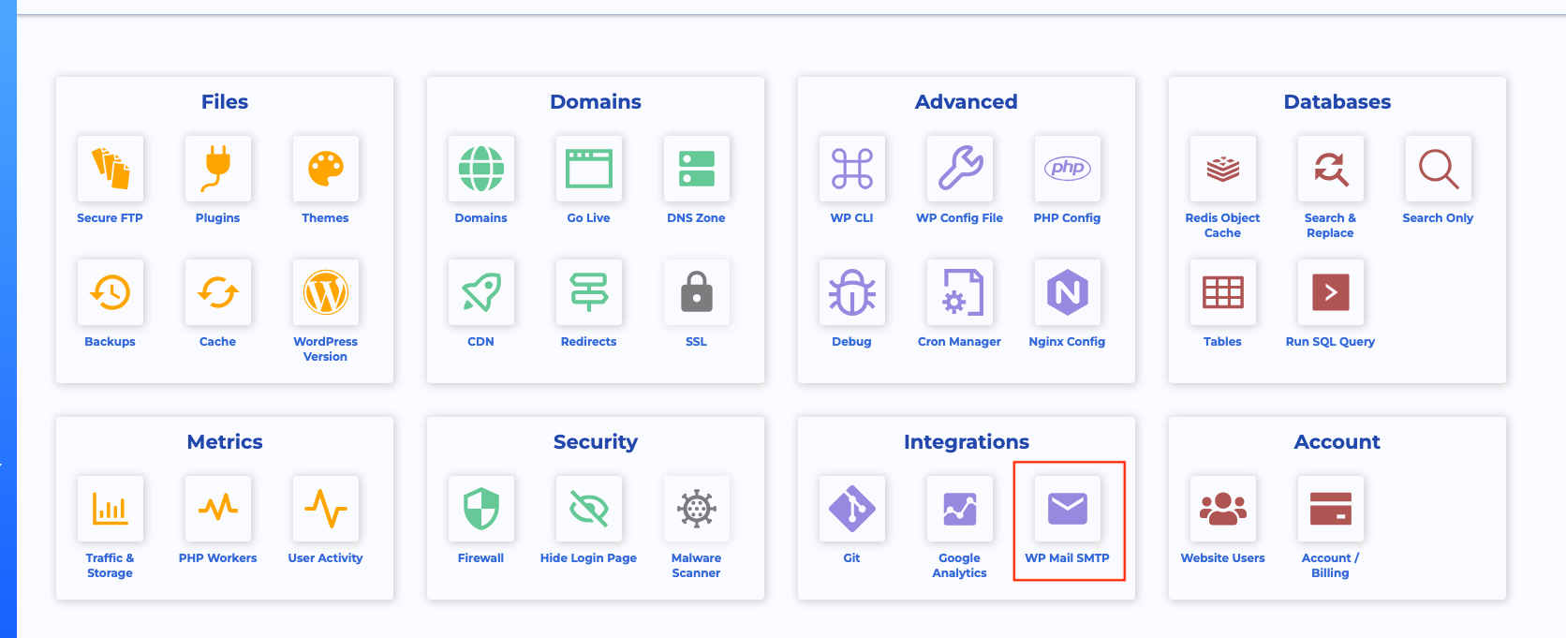Click the Hide Login Page label
The width and height of the screenshot is (1566, 638).
pyautogui.click(x=589, y=558)
